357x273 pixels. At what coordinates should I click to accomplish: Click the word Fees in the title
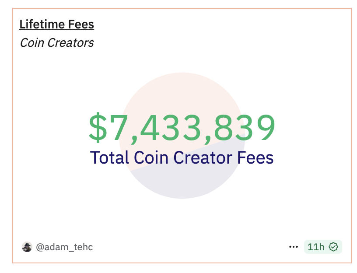click(x=81, y=24)
